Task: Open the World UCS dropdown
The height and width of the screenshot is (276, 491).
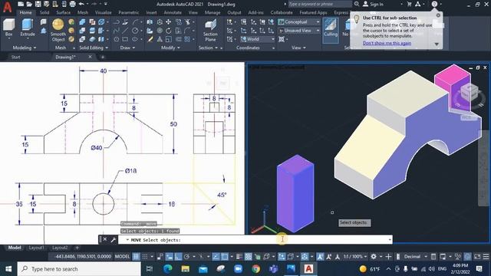Action: 258,39
